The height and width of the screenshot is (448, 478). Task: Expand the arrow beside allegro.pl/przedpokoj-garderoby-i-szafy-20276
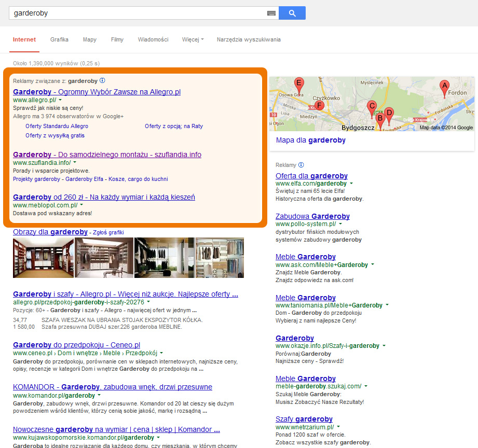click(148, 302)
